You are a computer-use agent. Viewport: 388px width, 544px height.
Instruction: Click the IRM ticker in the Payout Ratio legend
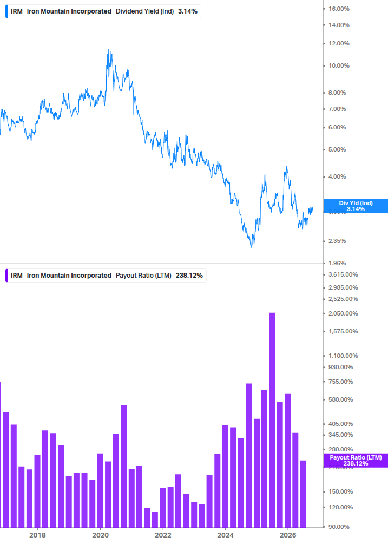pos(17,275)
